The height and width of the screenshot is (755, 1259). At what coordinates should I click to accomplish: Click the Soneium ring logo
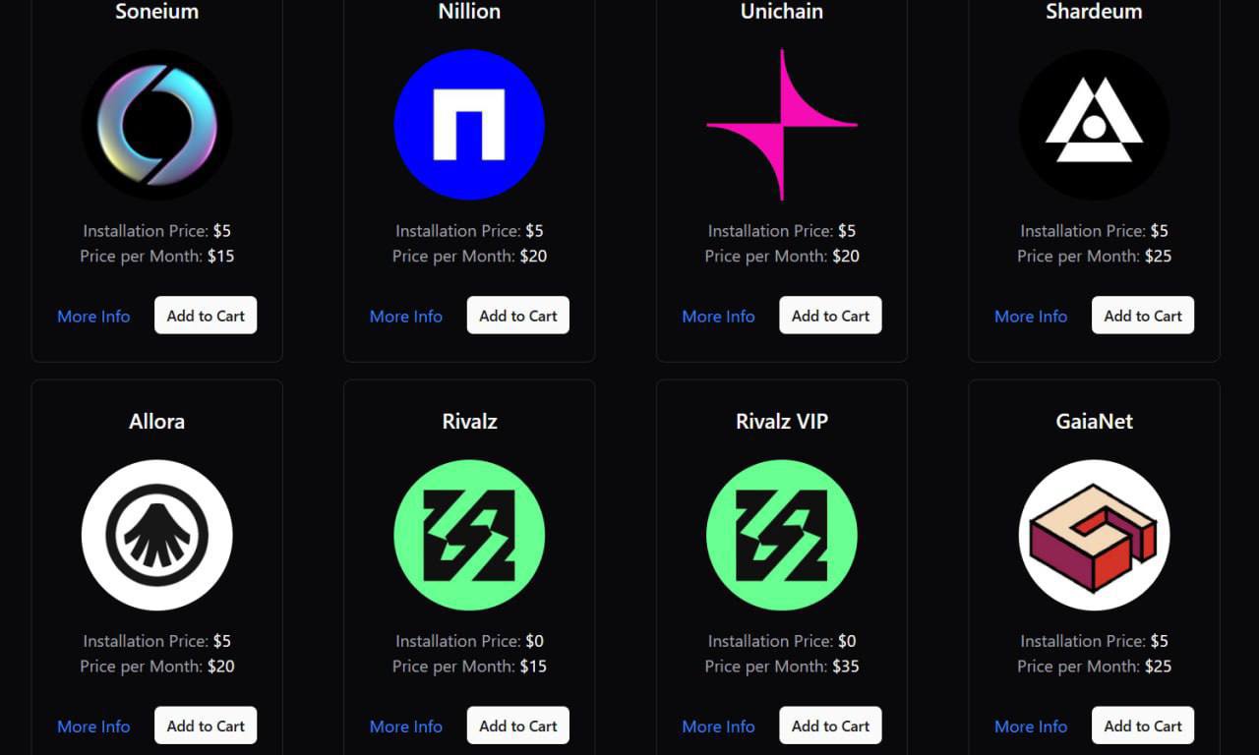tap(156, 125)
